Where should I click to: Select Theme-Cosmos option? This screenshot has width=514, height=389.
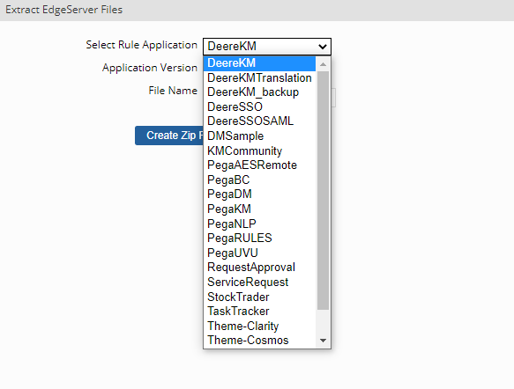[259, 341]
